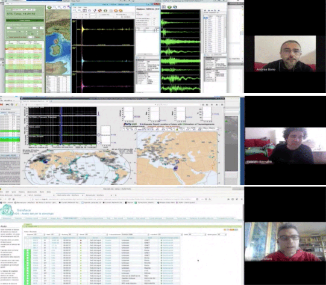The image size is (326, 285).
Task: Click the orange round icon at waveform toolbar end
Action: pyautogui.click(x=120, y=10)
